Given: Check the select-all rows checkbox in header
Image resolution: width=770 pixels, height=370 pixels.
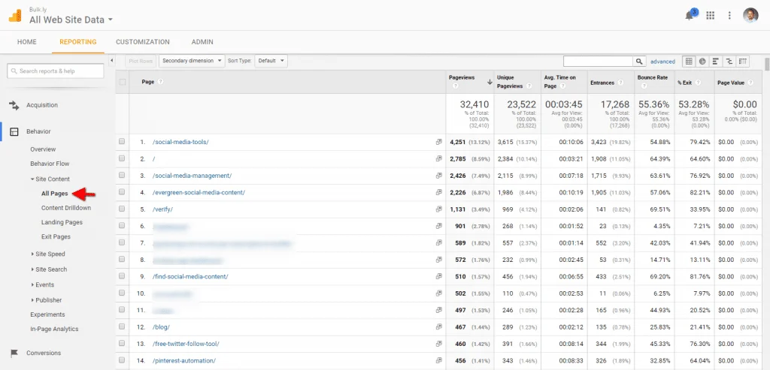Looking at the screenshot, I should pyautogui.click(x=123, y=82).
